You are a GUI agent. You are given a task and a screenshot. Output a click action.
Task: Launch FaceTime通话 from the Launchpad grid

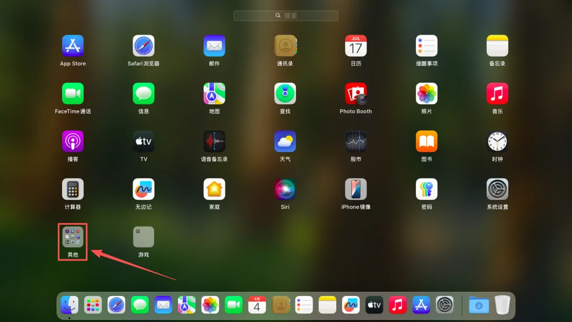(x=73, y=93)
